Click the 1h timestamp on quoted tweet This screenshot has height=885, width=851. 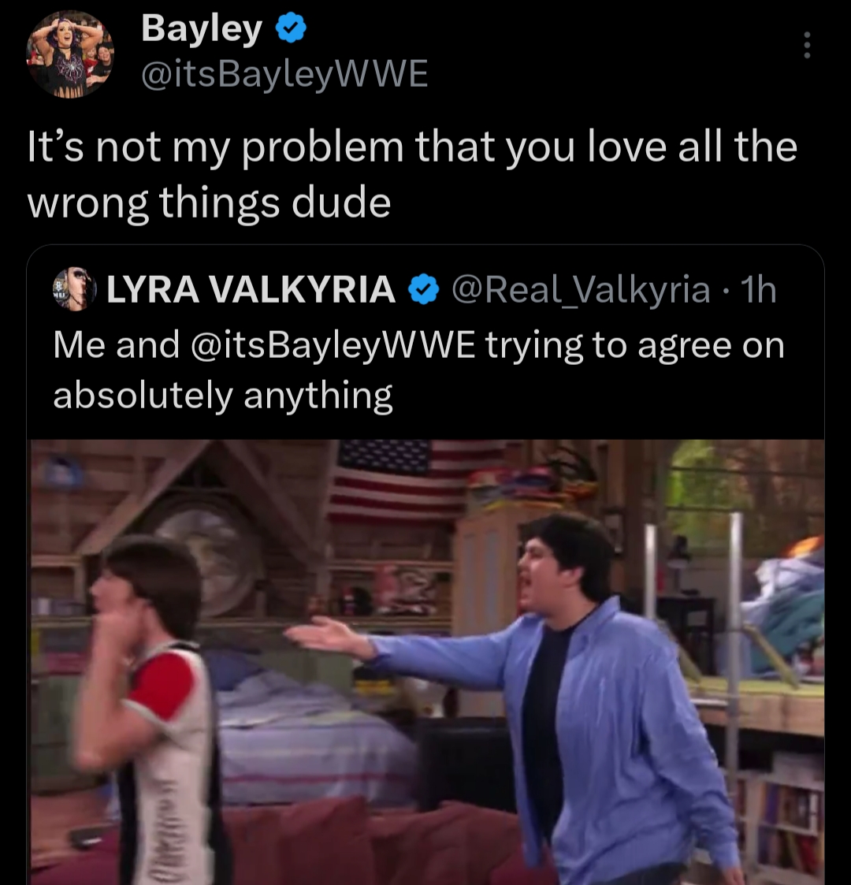click(x=758, y=289)
